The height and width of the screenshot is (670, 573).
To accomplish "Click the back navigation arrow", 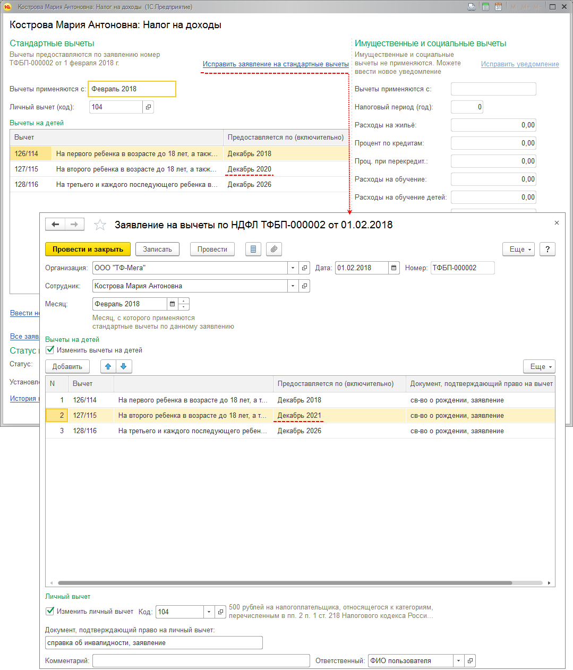I will click(x=55, y=225).
